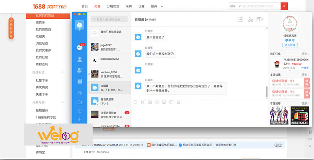This screenshot has height=160, width=314.
Task: Expand the order card chevron below 2019.11.12
Action: [x=290, y=71]
